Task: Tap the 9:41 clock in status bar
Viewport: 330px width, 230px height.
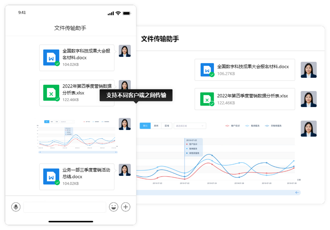Action: (x=22, y=12)
